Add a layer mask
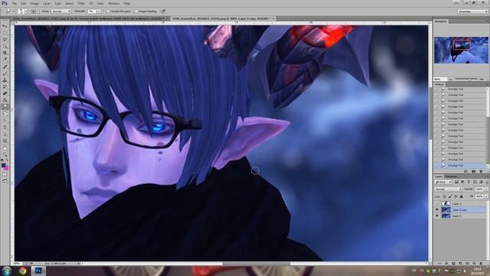490x276 pixels. click(453, 263)
